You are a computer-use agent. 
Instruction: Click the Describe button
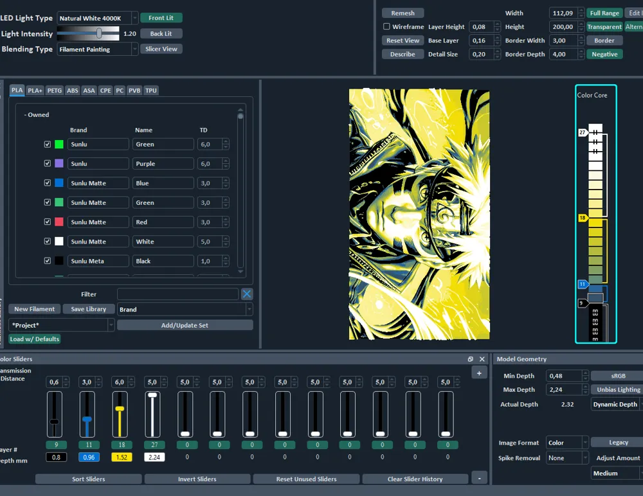(403, 54)
